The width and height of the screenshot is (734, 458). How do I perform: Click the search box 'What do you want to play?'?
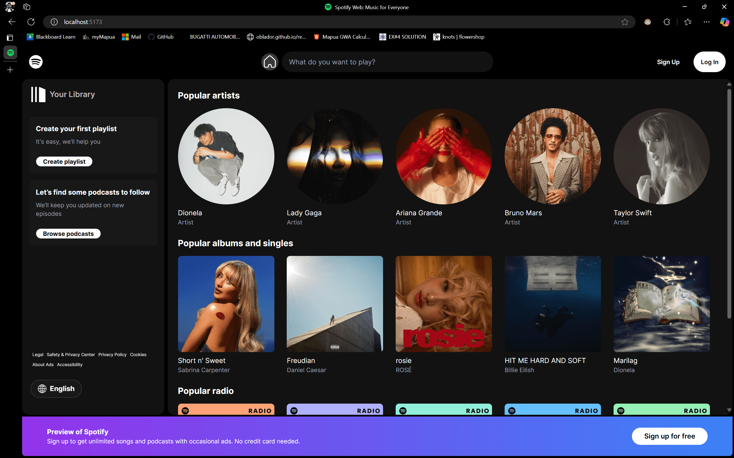pyautogui.click(x=387, y=62)
